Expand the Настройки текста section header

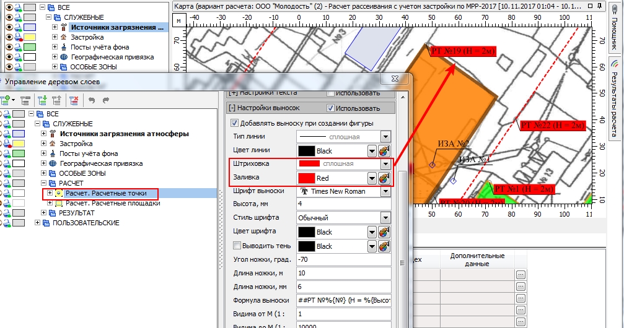pos(233,93)
